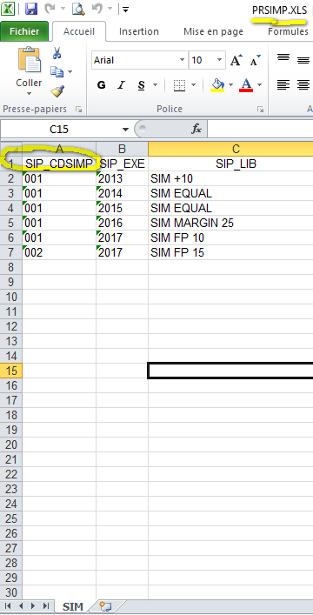Click the Name Box showing C15
Screen dimensions: 313x615
tap(60, 129)
